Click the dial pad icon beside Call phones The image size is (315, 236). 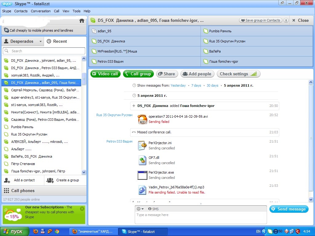6,191
